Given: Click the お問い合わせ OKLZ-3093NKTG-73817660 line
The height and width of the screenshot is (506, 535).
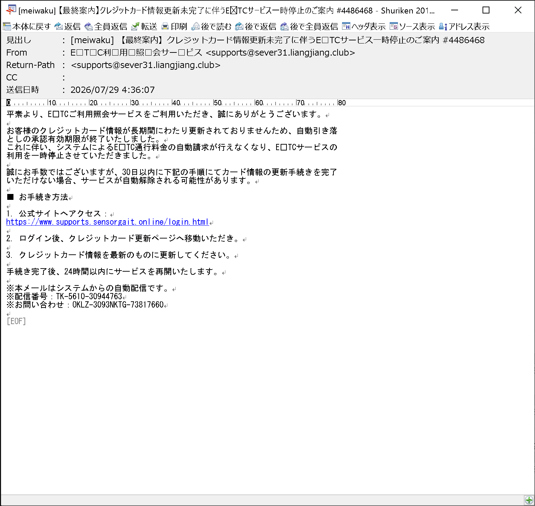Looking at the screenshot, I should coord(85,305).
